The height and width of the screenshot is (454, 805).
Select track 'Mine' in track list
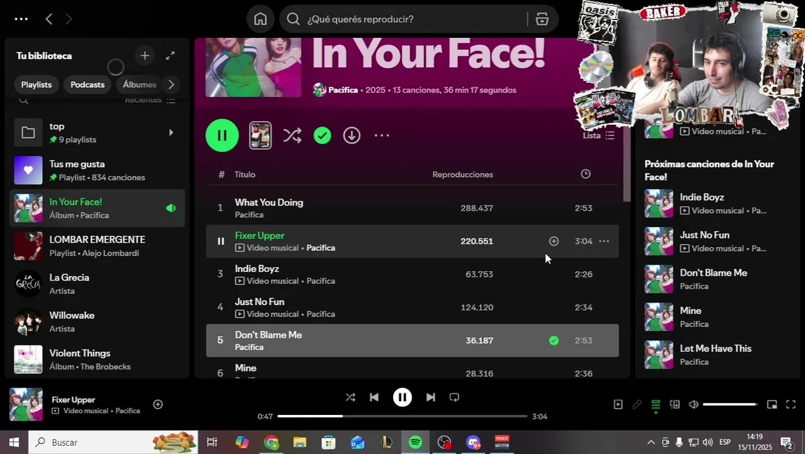pyautogui.click(x=246, y=368)
